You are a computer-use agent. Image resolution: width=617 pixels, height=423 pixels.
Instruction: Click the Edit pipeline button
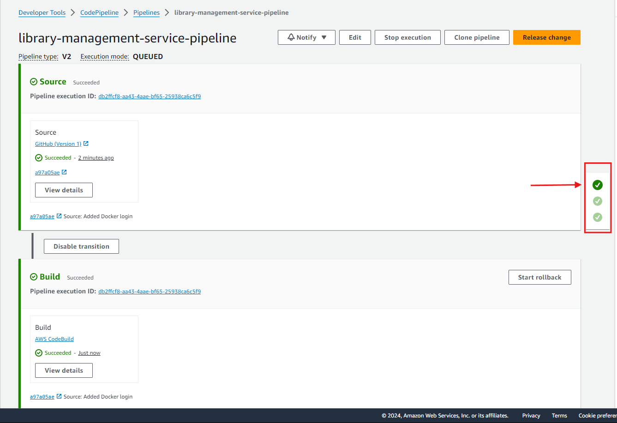point(355,37)
